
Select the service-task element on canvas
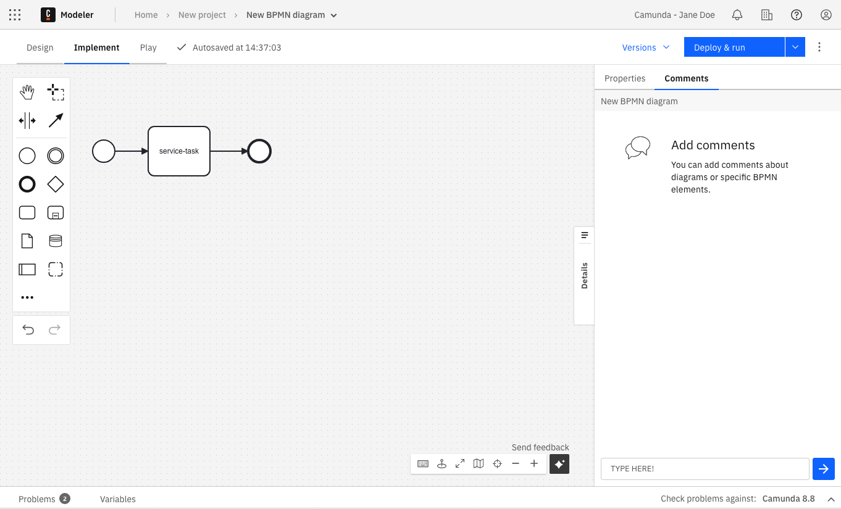179,151
